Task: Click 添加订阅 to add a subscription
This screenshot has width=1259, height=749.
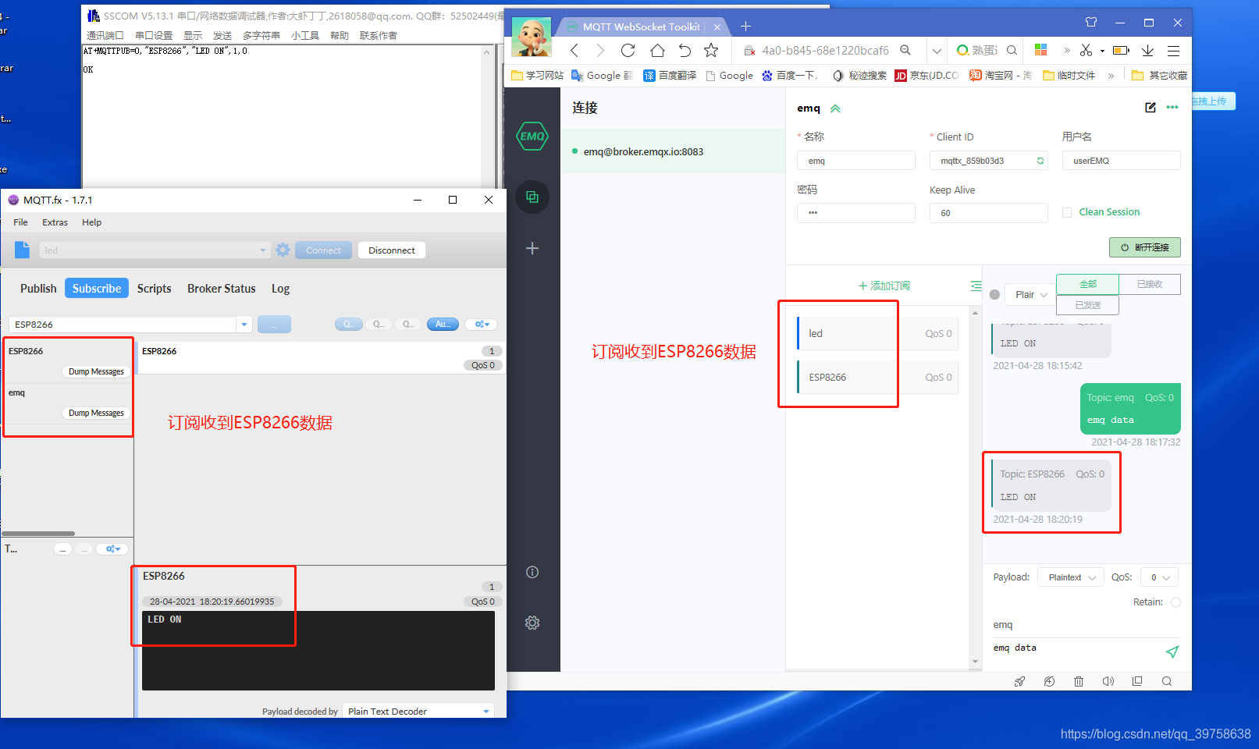Action: 883,286
